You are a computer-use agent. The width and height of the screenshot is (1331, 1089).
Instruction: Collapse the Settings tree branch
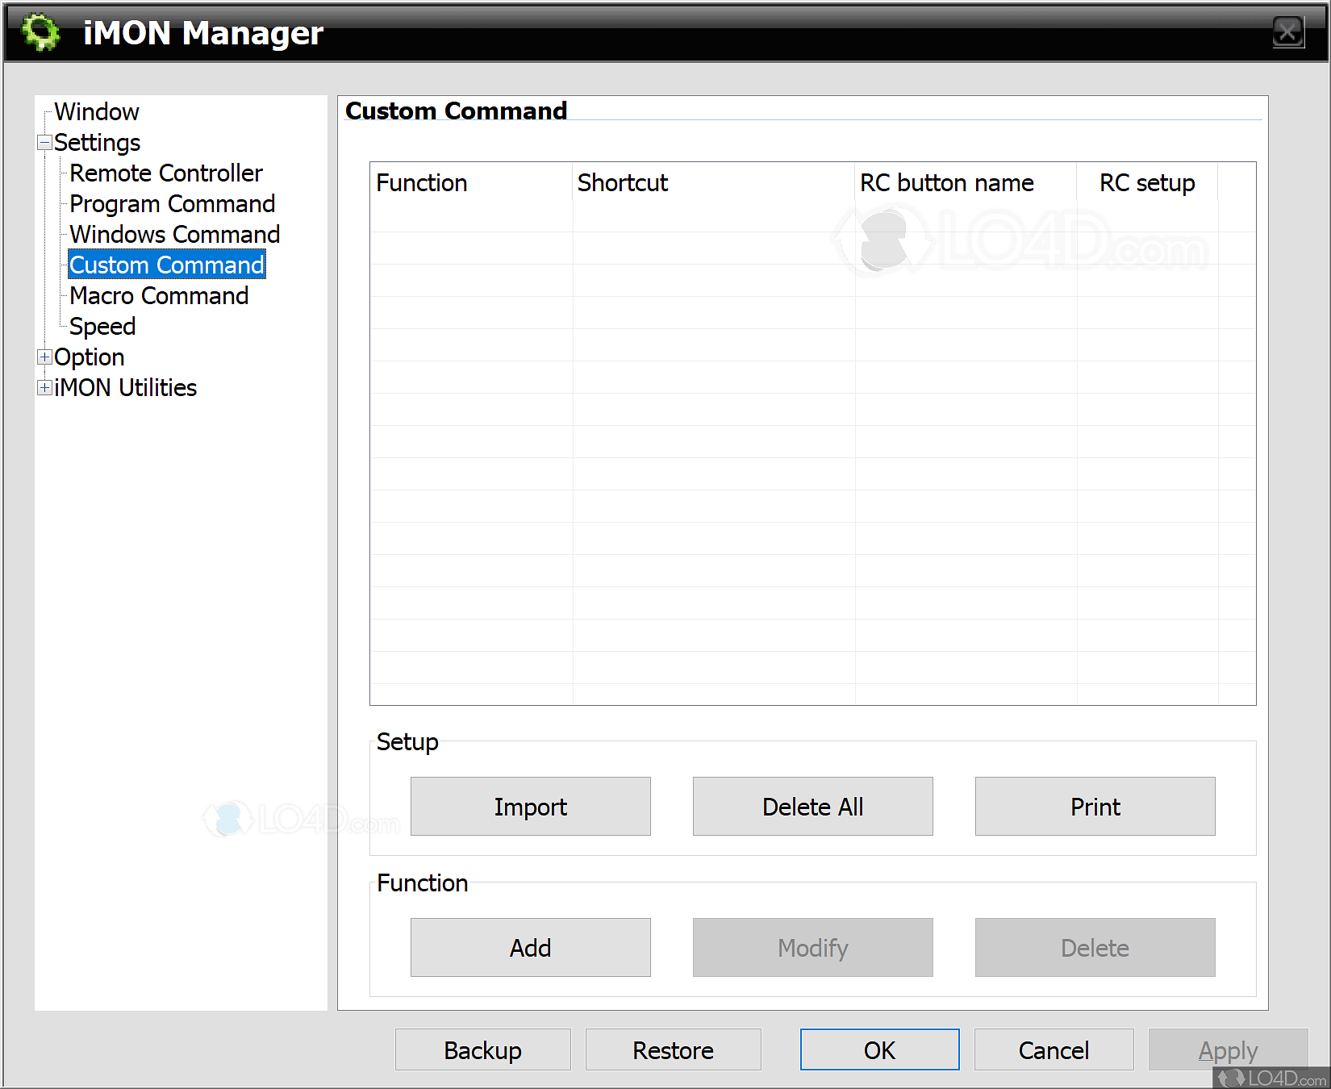pyautogui.click(x=44, y=142)
